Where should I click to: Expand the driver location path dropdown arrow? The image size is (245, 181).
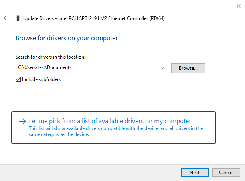162,68
